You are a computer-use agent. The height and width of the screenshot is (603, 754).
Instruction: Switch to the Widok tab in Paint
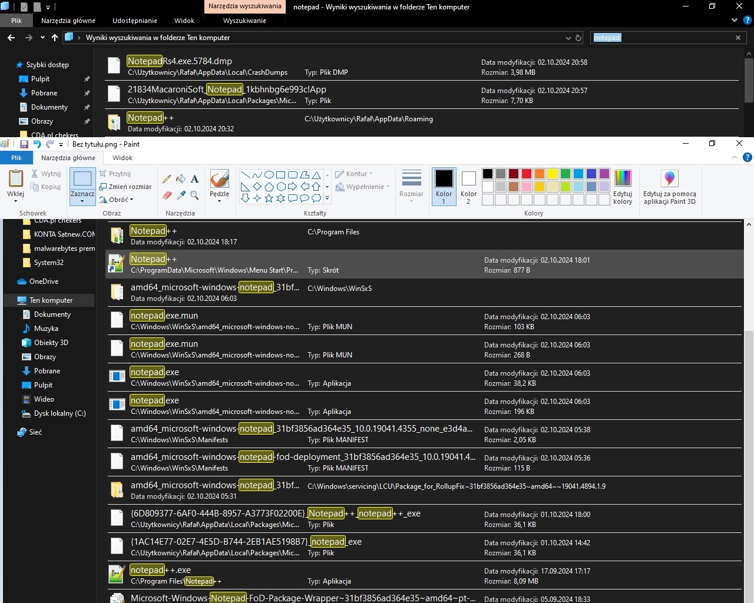[x=123, y=158]
